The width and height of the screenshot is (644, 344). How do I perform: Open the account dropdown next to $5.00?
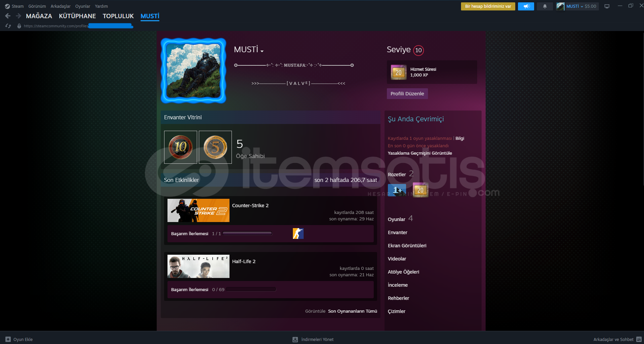(582, 6)
